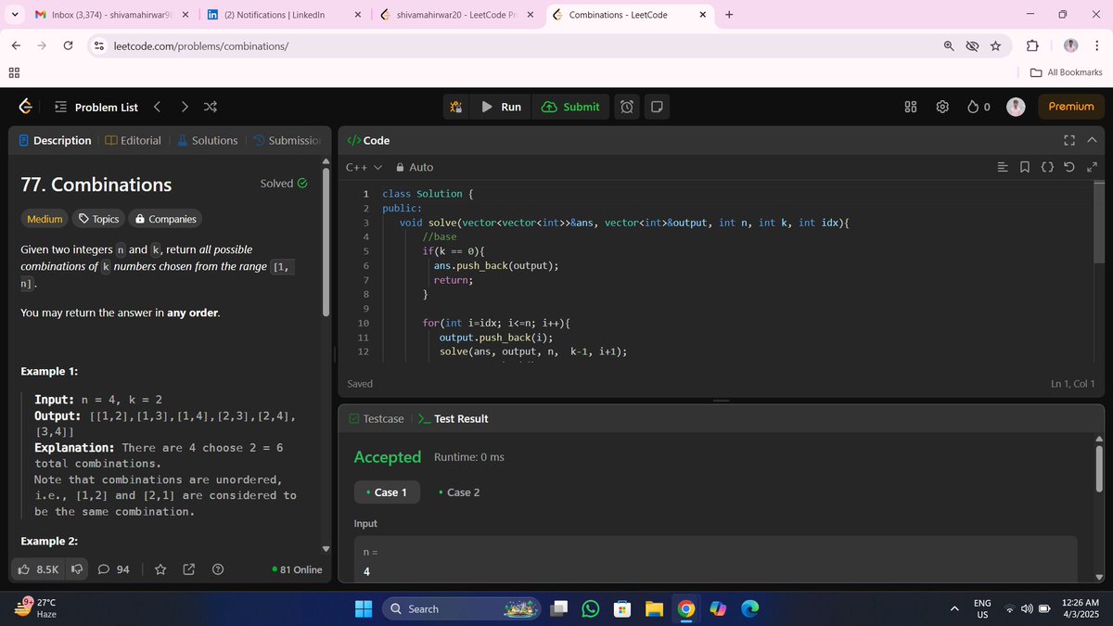The image size is (1113, 626).
Task: Open the Submissions tab
Action: 288,140
